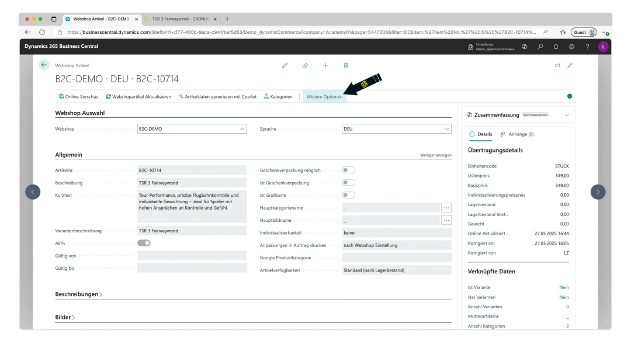Screen dimensions: 631x355
Task: Collapse the Allgemein section header
Action: point(68,155)
